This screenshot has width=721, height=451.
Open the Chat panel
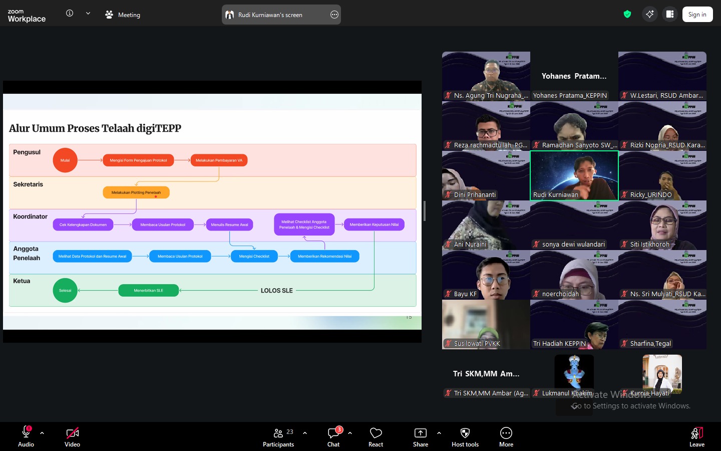[333, 437]
